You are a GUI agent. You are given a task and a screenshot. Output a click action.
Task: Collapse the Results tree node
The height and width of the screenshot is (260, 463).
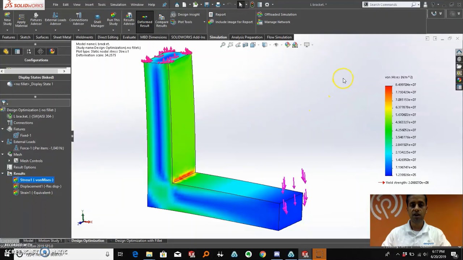[3, 173]
